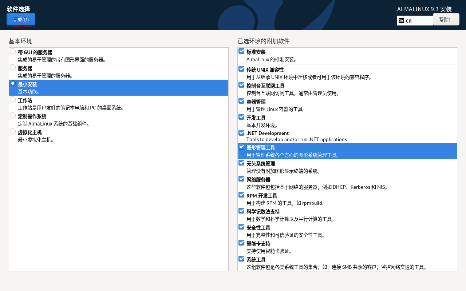Select 工作站 base environment option
The width and height of the screenshot is (466, 291).
pyautogui.click(x=13, y=99)
